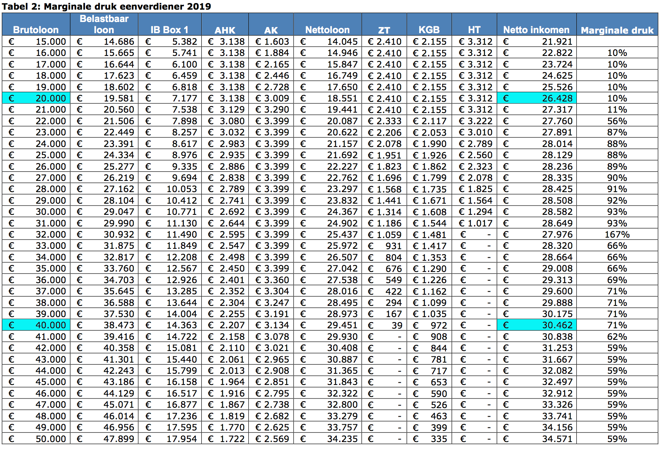Screen dimensions: 661x449
Task: Select the Brutoloon column header
Action: coord(36,30)
